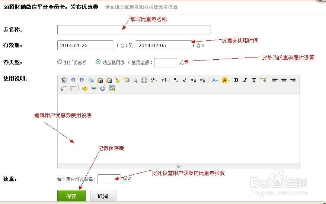Click the editor bottom resize handle bar
Image resolution: width=326 pixels, height=204 pixels.
click(178, 166)
